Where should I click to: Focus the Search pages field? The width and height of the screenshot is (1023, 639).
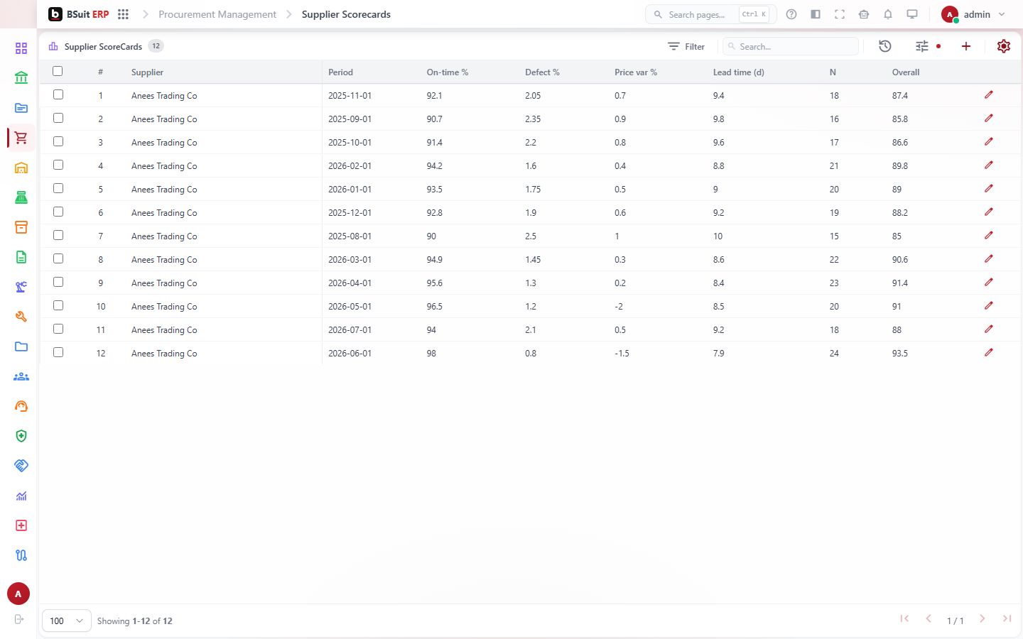[x=710, y=14]
